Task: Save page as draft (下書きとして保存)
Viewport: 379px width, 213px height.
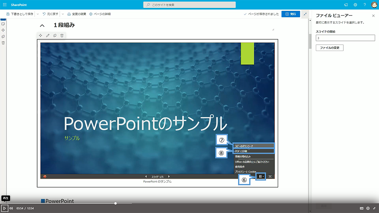Action: point(20,14)
